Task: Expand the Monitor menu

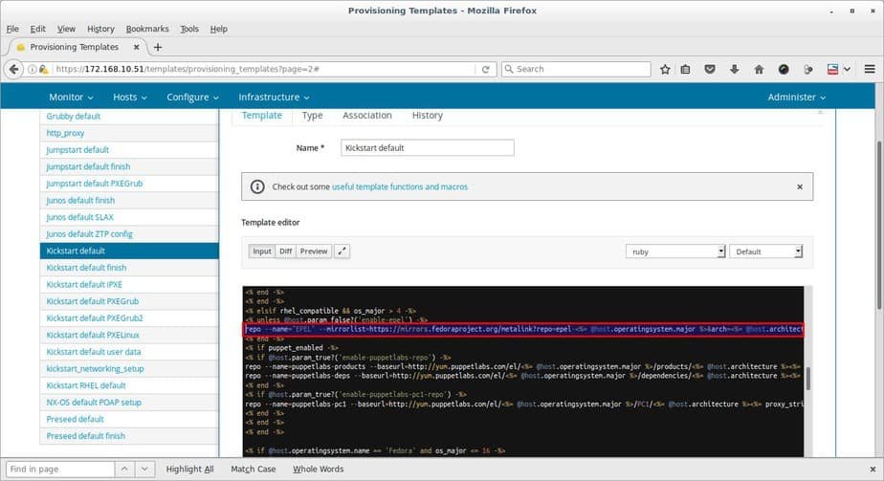Action: click(71, 97)
